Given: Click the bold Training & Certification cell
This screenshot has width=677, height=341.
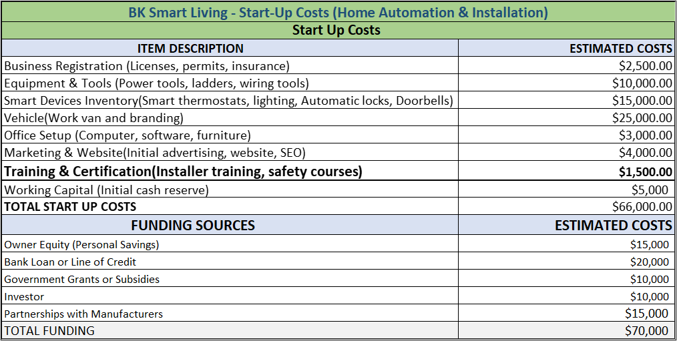Looking at the screenshot, I should 183,172.
